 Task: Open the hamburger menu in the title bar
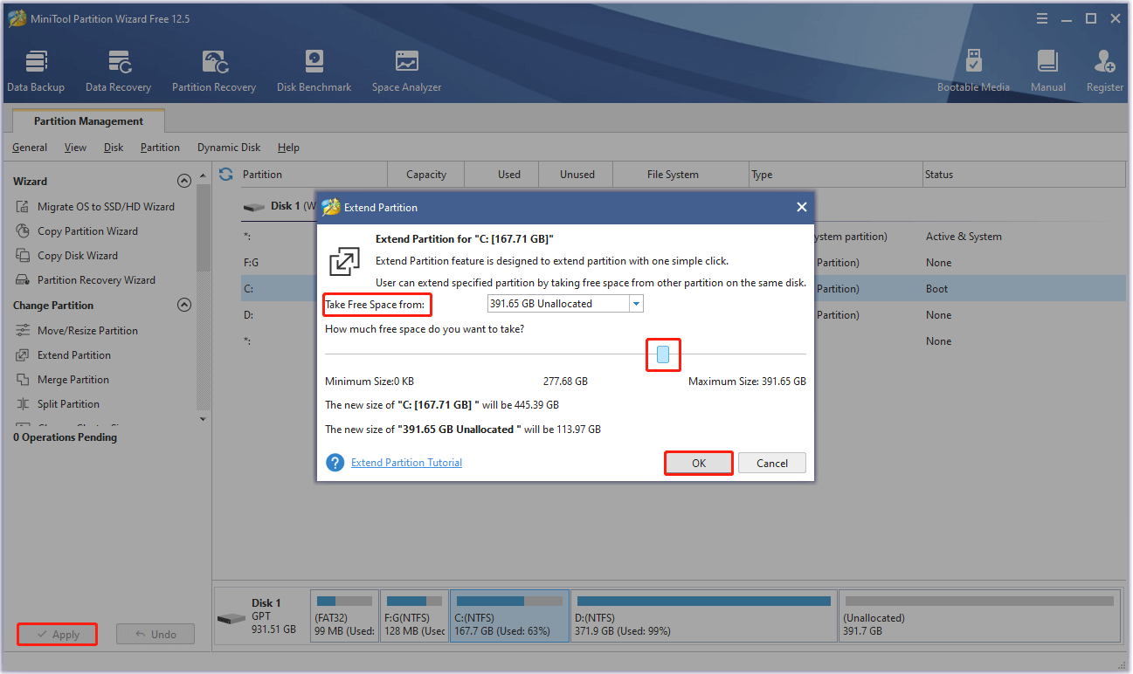point(1042,18)
